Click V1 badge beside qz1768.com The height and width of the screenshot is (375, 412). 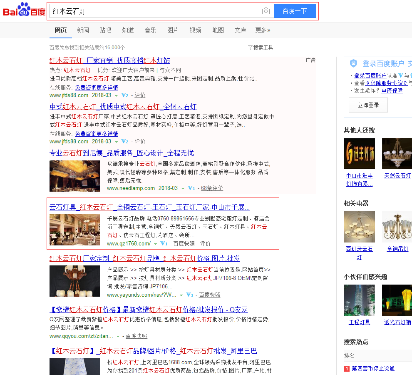pos(164,243)
